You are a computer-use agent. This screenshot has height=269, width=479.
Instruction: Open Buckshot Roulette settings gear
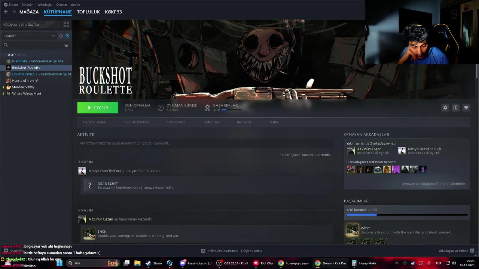(445, 108)
